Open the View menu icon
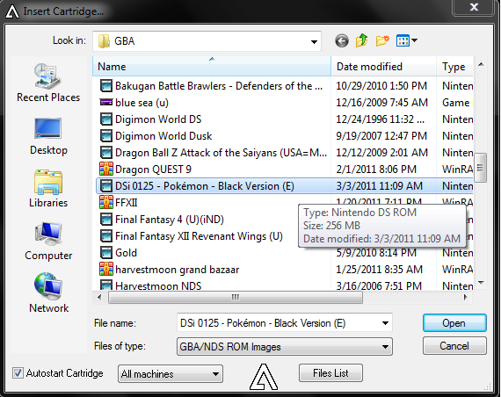The height and width of the screenshot is (397, 501). tap(403, 40)
